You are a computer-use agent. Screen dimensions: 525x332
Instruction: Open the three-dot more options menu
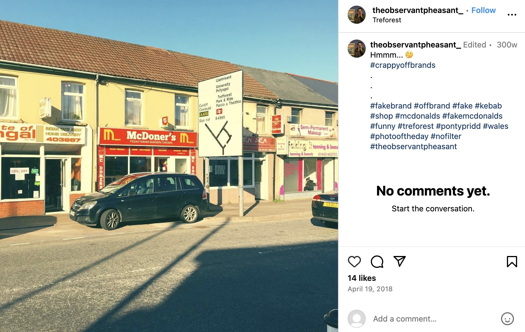point(512,15)
